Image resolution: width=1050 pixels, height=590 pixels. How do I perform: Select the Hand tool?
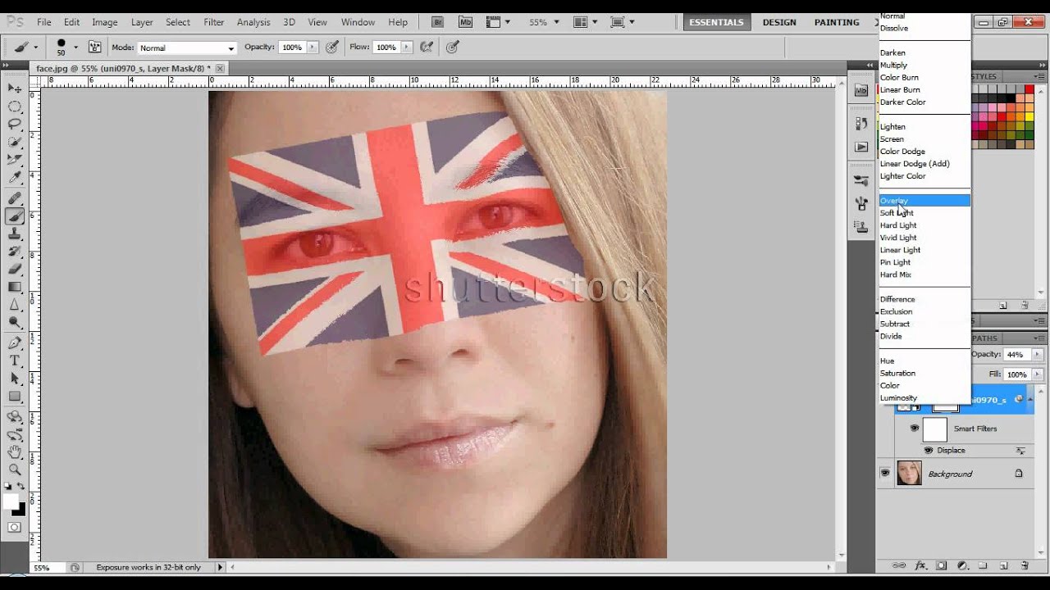pos(15,452)
